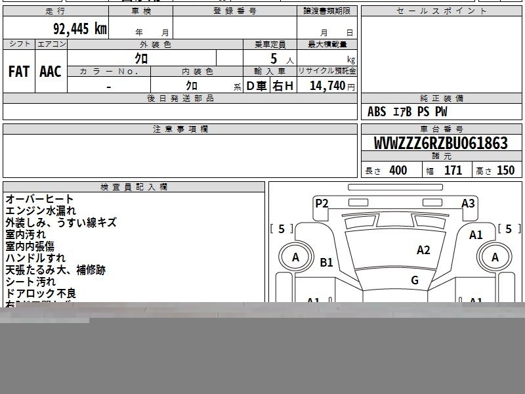Click the A3 mark on the car diagram
525x394 pixels.
click(x=468, y=204)
